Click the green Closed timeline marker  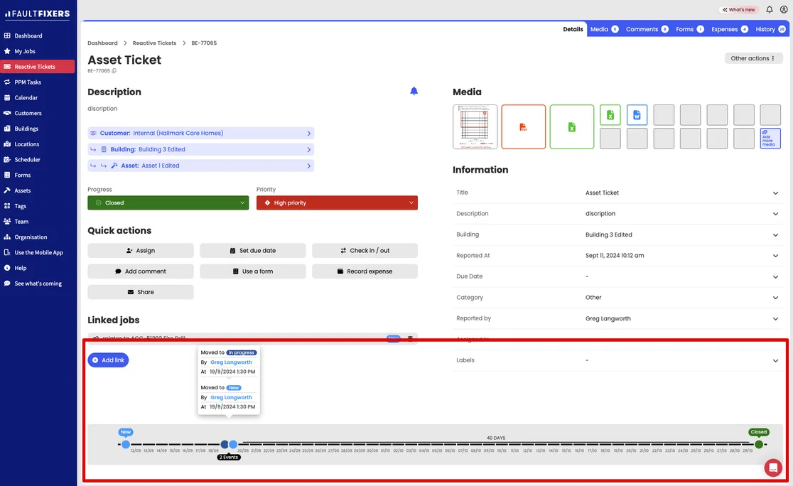[x=759, y=444]
